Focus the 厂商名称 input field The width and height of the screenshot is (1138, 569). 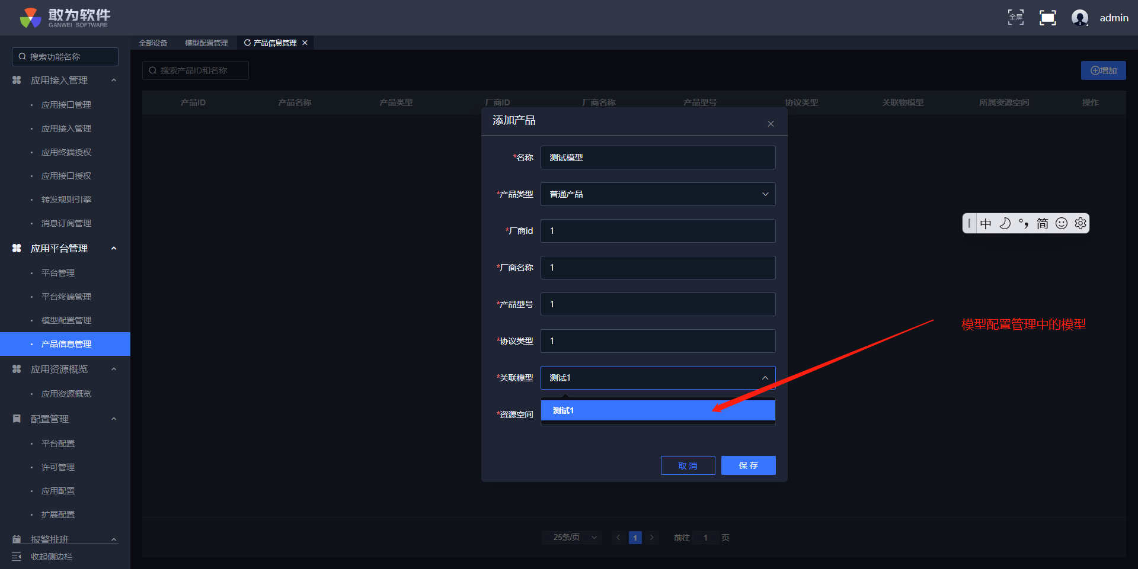coord(658,268)
